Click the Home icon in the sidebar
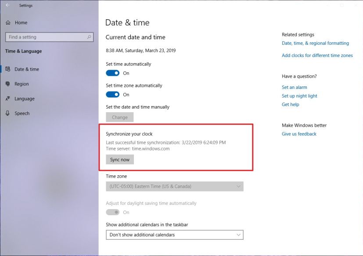This screenshot has height=256, width=363. pyautogui.click(x=8, y=22)
